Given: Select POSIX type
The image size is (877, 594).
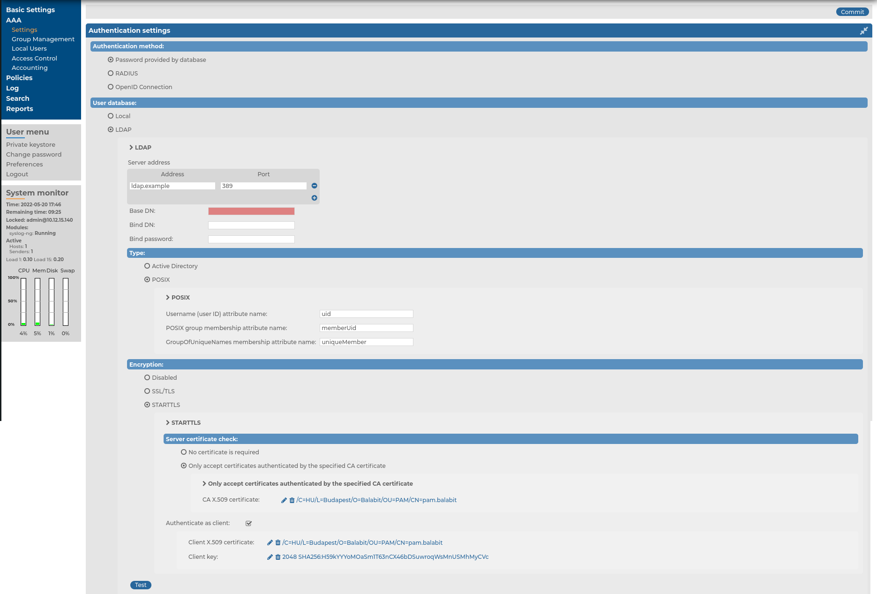Looking at the screenshot, I should [x=147, y=279].
